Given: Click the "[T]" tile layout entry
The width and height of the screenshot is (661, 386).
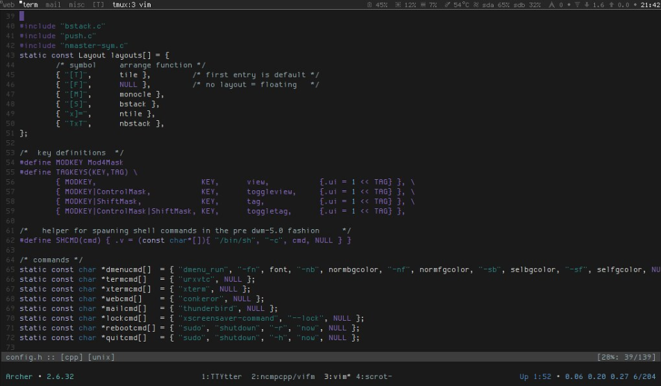Looking at the screenshot, I should (78, 74).
